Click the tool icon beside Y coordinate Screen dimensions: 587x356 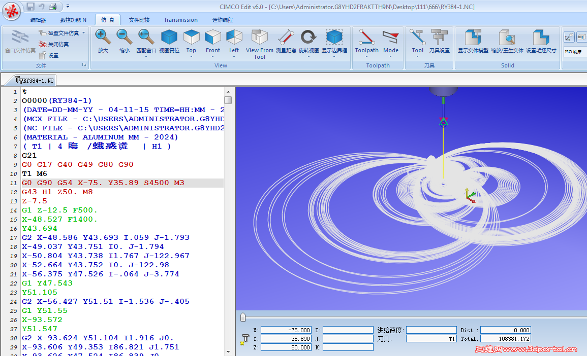(x=245, y=339)
